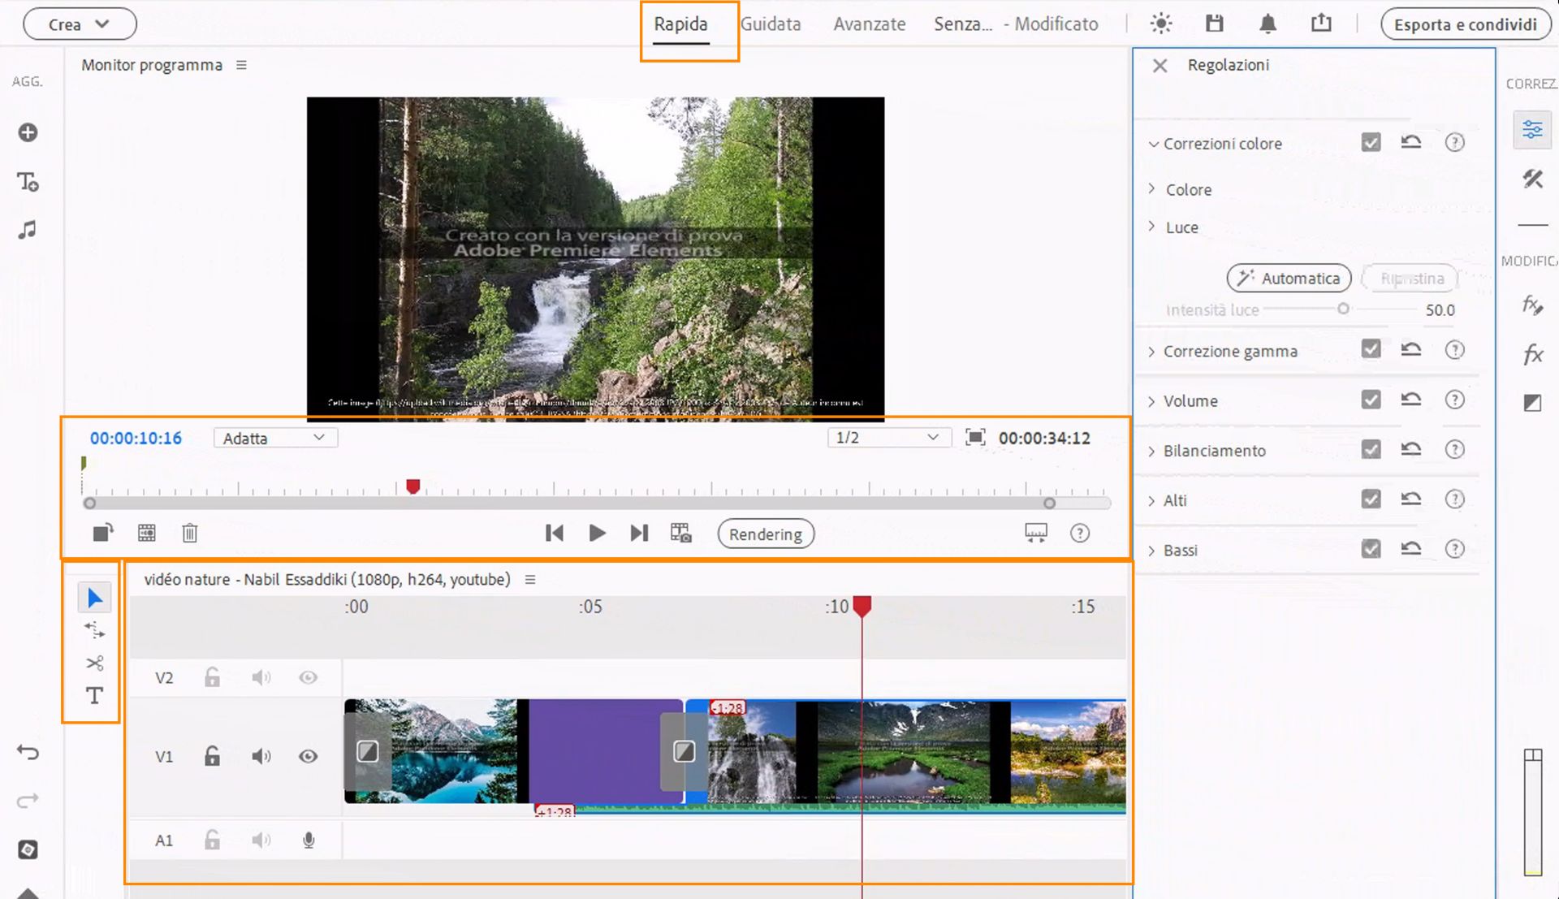Expand the Alti section

(1151, 500)
